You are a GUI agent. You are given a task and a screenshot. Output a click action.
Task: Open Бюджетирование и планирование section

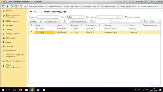pos(13,16)
